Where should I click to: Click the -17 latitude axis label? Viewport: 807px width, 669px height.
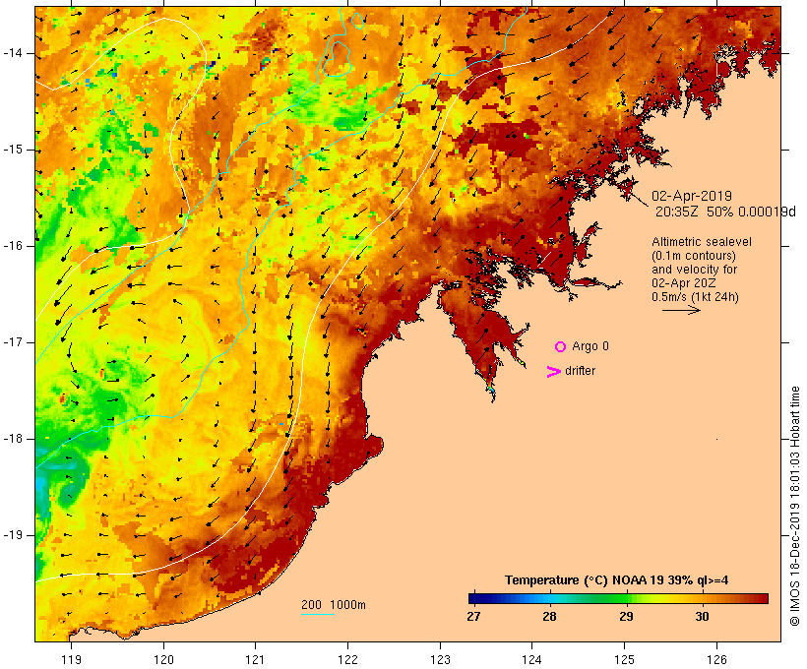[x=13, y=342]
